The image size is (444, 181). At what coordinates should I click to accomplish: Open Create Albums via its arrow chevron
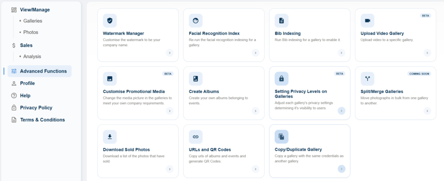tap(255, 111)
